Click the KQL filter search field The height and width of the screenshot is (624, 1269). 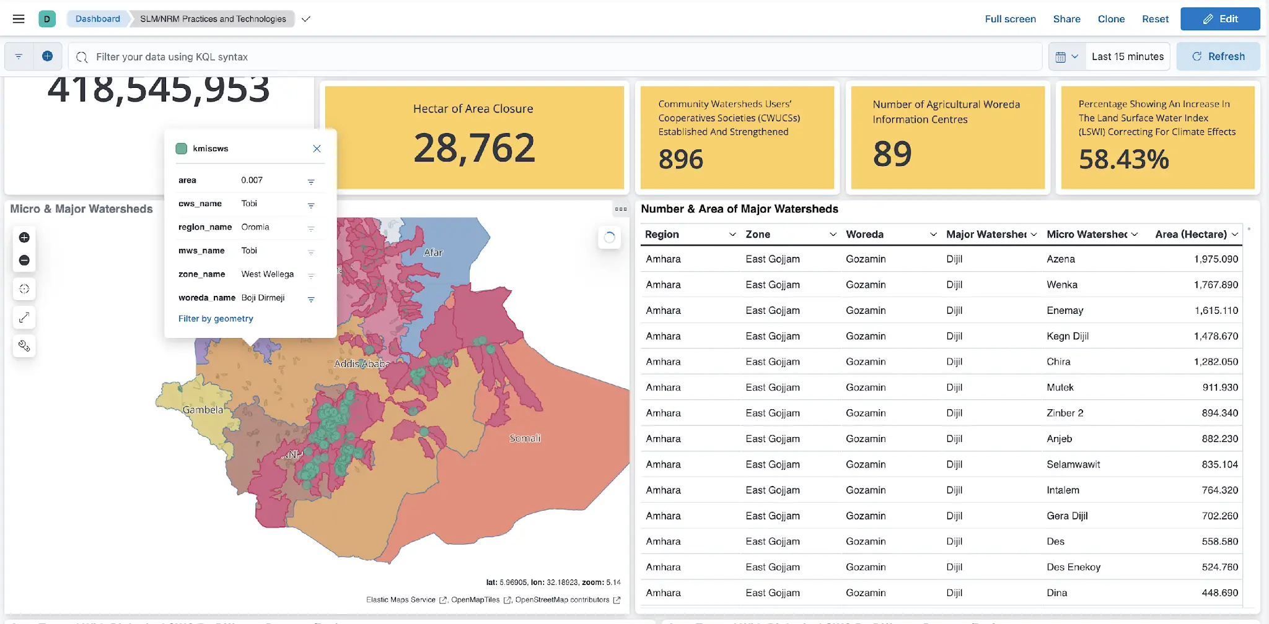click(558, 57)
